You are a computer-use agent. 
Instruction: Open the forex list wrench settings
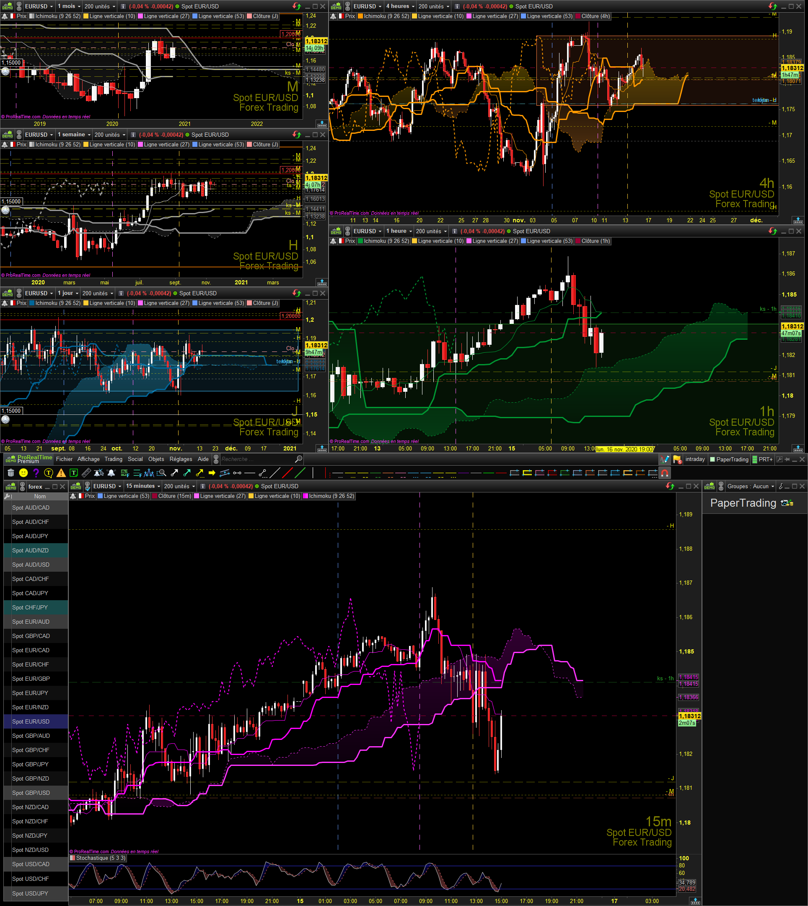(8, 496)
